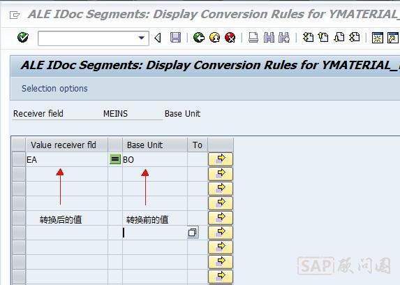Screen dimensions: 400x285
Task: Click the Find Next binoculars icon
Action: (284, 38)
